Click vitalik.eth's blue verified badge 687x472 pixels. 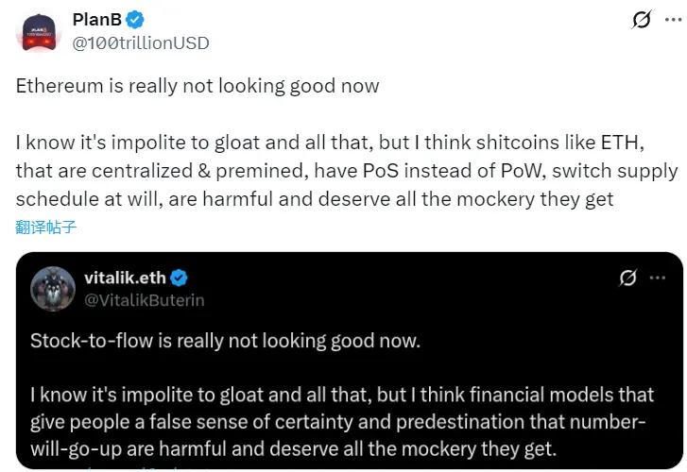[179, 278]
